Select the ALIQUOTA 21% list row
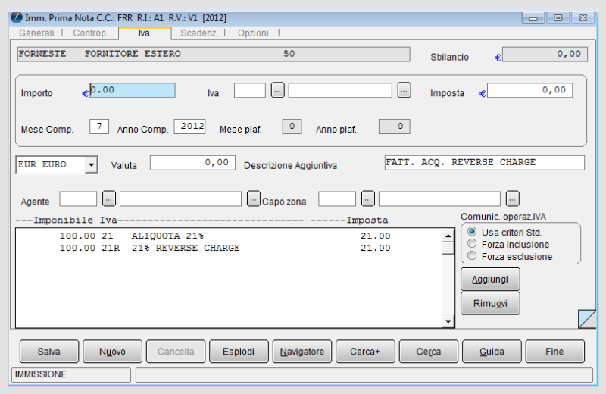This screenshot has width=606, height=394. pos(229,236)
